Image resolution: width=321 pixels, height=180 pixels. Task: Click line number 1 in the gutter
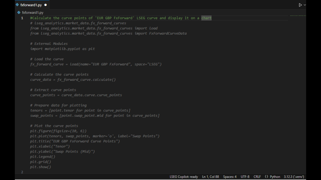pos(22,18)
